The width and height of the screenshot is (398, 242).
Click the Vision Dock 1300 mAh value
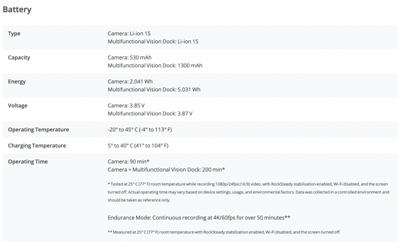pyautogui.click(x=155, y=65)
